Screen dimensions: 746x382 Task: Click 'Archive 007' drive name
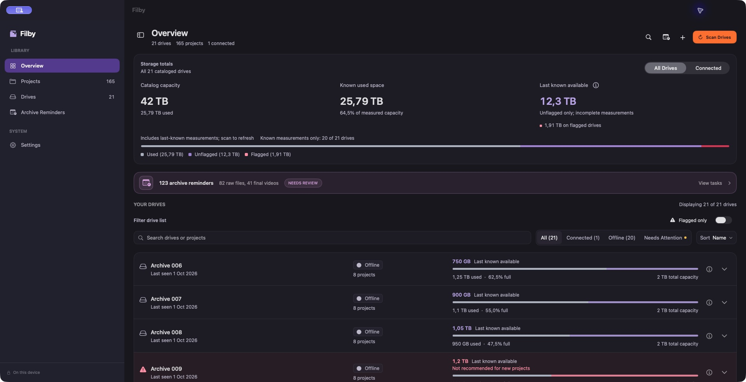(x=166, y=299)
